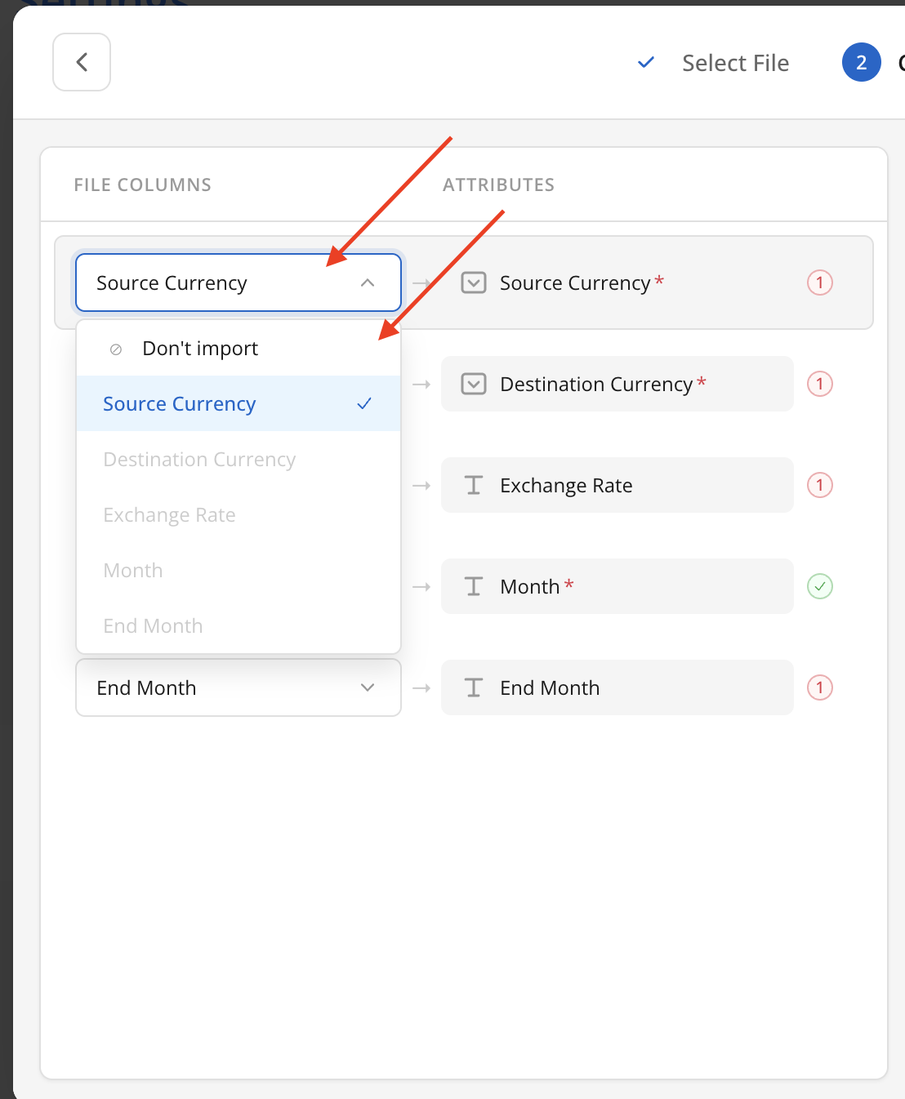
Task: Pick Month in dropdown list
Action: click(239, 570)
